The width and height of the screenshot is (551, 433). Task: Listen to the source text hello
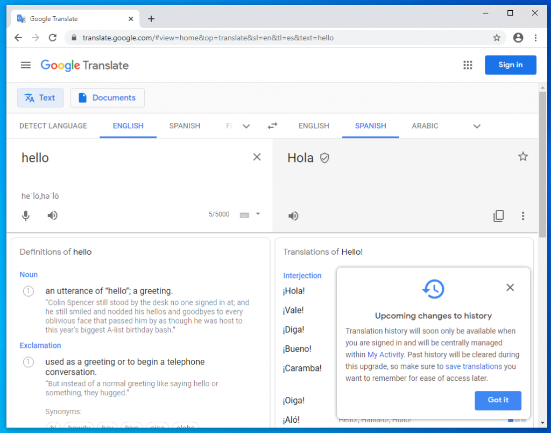coord(52,215)
